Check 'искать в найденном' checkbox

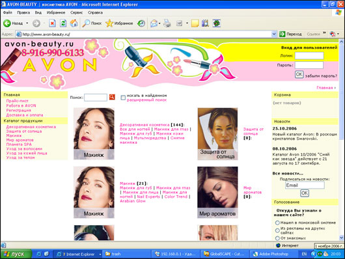click(123, 98)
